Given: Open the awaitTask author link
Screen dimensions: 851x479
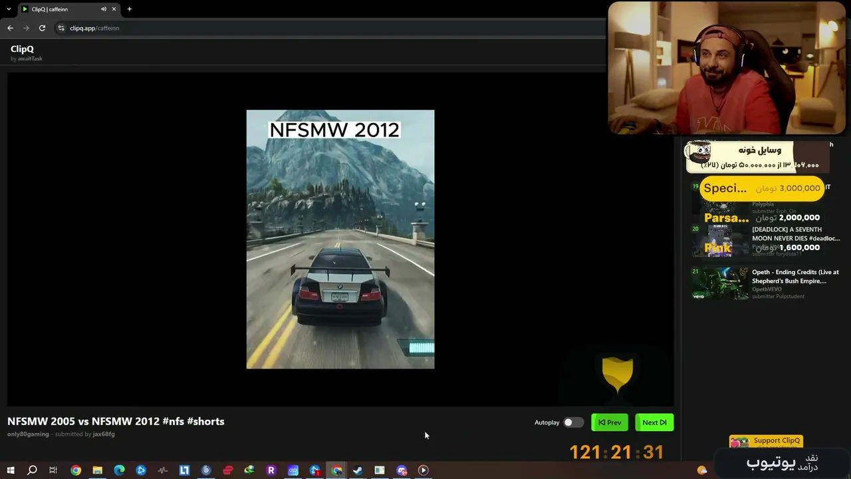Looking at the screenshot, I should (x=30, y=59).
